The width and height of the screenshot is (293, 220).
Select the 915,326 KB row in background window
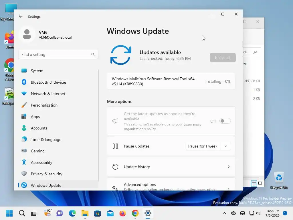point(252,81)
